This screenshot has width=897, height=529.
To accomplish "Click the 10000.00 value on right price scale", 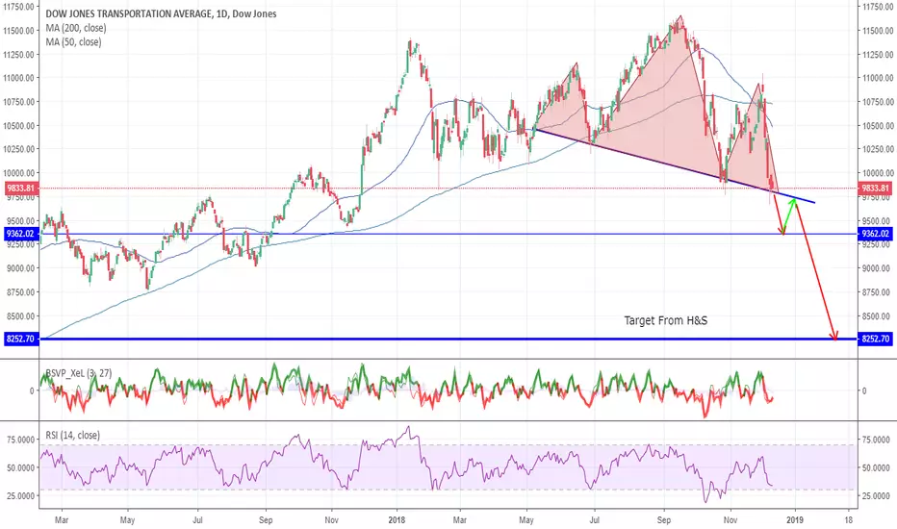I will [x=878, y=173].
